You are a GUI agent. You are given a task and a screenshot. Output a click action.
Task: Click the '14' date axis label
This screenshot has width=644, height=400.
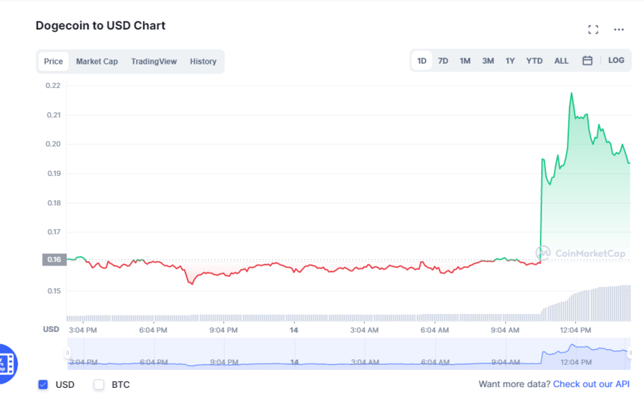coord(293,330)
